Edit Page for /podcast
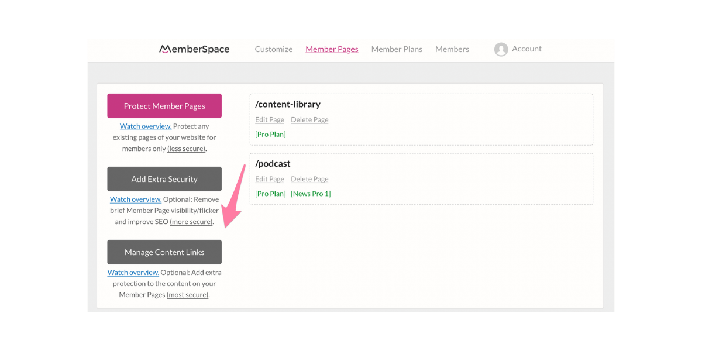Screen dimensions: 702x351 [x=270, y=180]
